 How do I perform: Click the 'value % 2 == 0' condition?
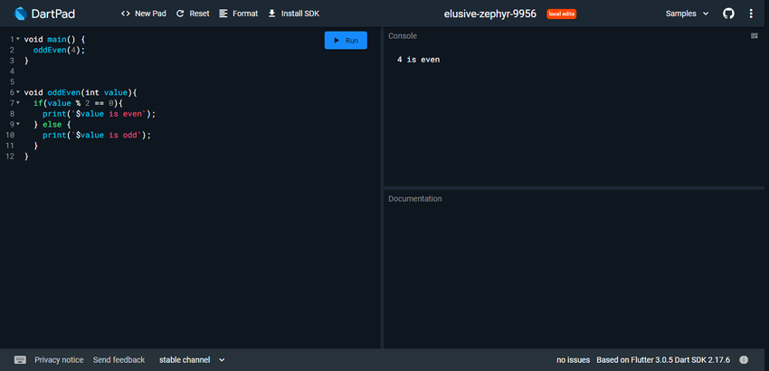click(x=81, y=103)
